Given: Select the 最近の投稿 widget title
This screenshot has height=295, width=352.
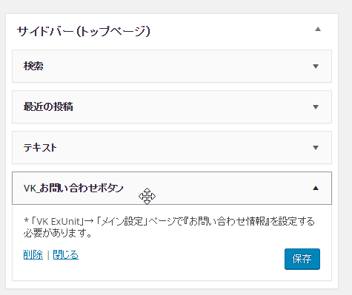Looking at the screenshot, I should point(48,106).
